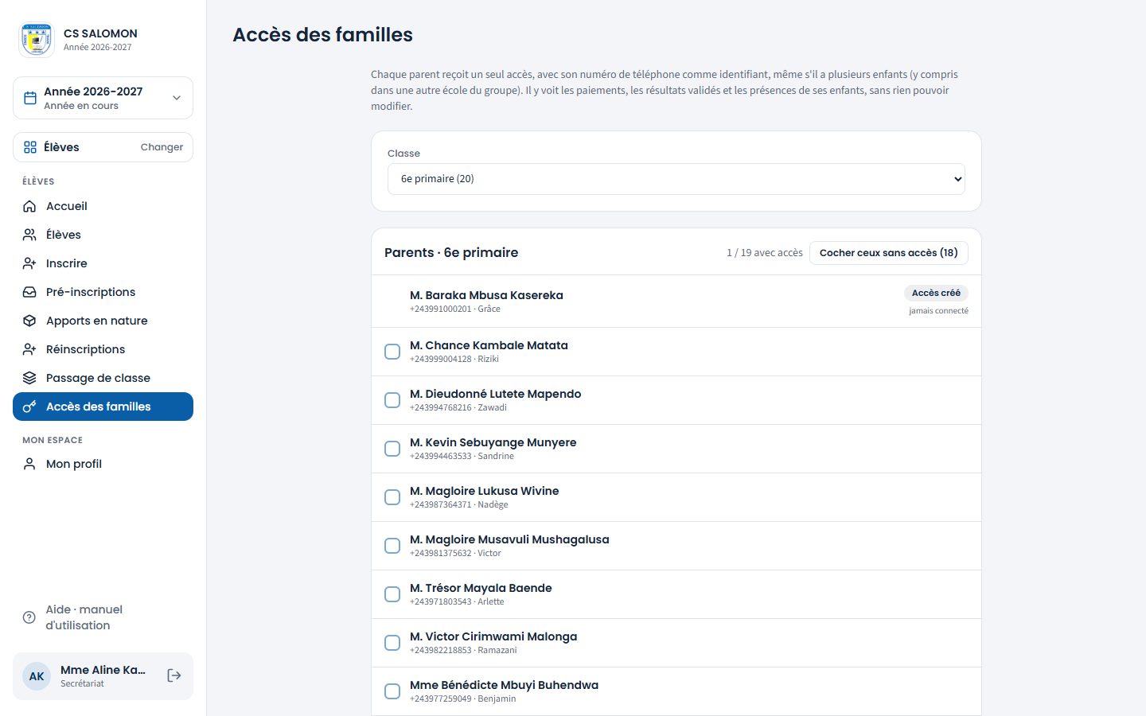
Task: Select M. Kevin Sebuyange Munyere's checkbox
Action: 392,449
